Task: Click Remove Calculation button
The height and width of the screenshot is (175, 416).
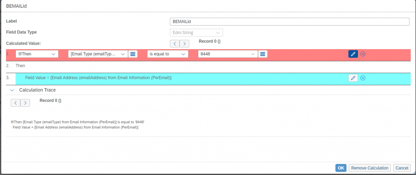Action: pos(370,168)
